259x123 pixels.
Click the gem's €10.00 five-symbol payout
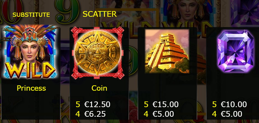(234, 104)
